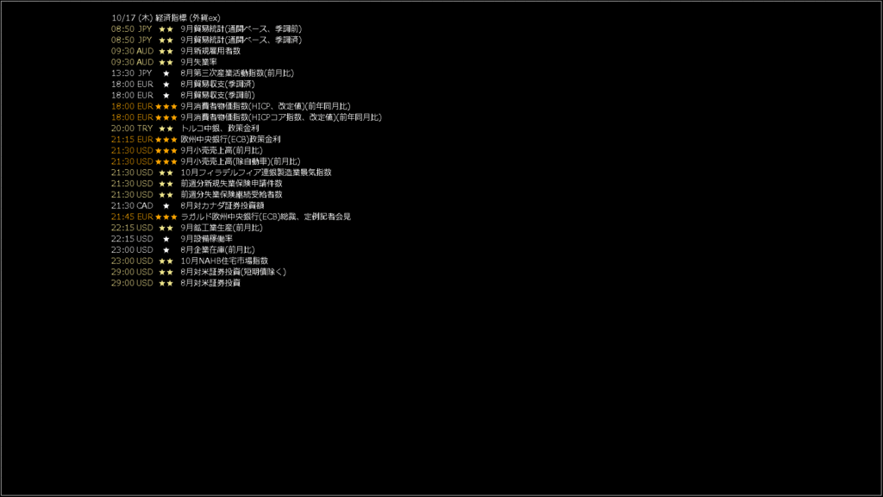This screenshot has width=883, height=497.
Task: Click the stars beside 13:30 JPY entry
Action: (166, 73)
